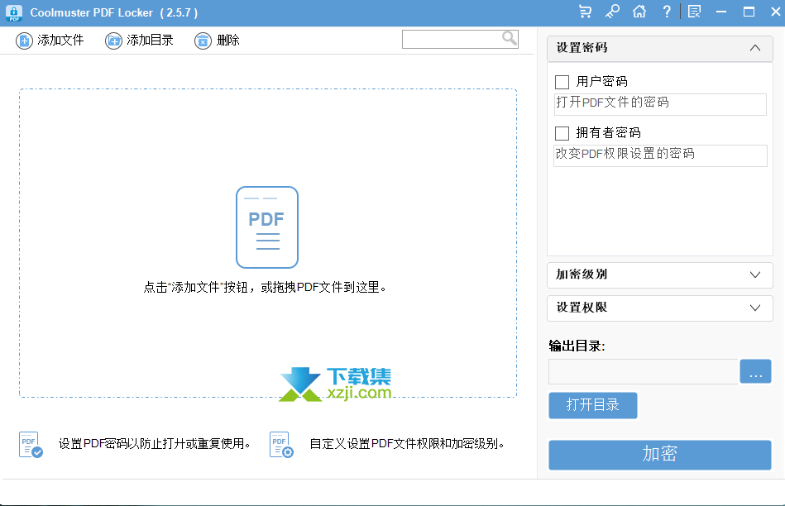This screenshot has width=785, height=506.
Task: Click the magnifier search icon
Action: click(510, 39)
